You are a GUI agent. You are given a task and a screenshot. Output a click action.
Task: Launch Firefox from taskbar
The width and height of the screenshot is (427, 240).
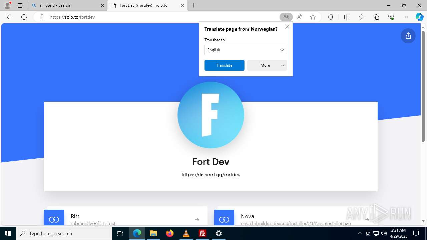[x=170, y=233]
